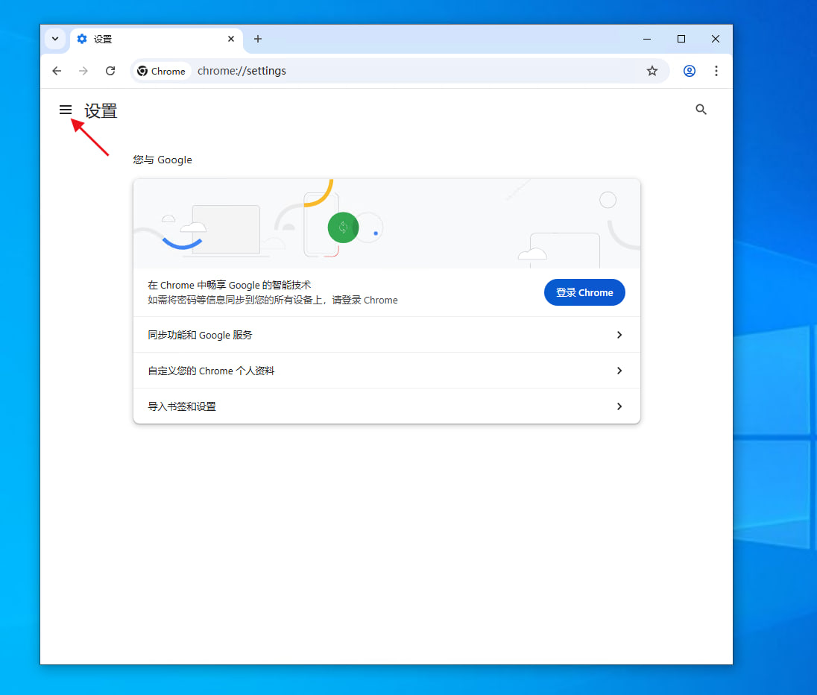Reload the settings page

[110, 71]
